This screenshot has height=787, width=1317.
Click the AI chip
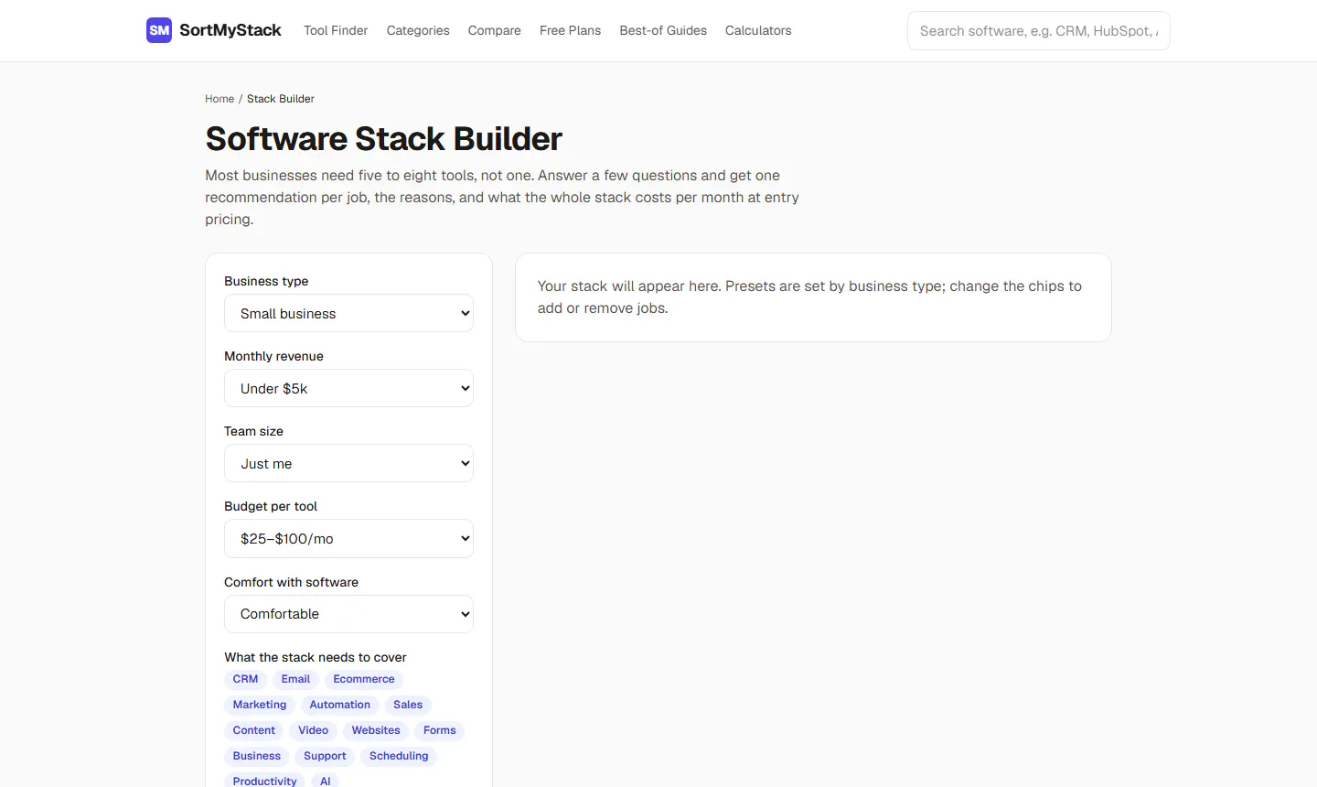[x=326, y=781]
